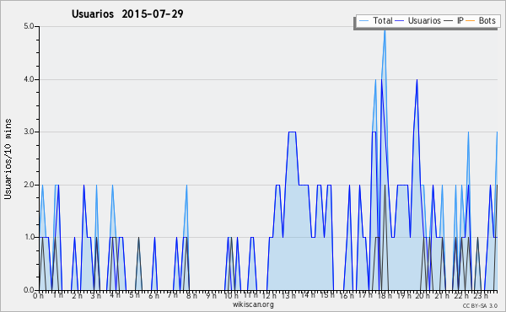The image size is (506, 312).
Task: Click the '11 h' x-axis label
Action: (x=250, y=295)
